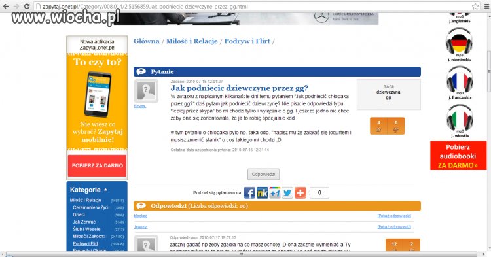Open Chrome menu hamburger icon
The width and height of the screenshot is (491, 257).
[x=487, y=7]
